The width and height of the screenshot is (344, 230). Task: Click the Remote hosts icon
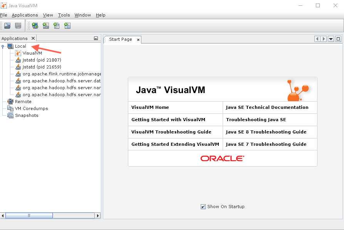point(10,102)
